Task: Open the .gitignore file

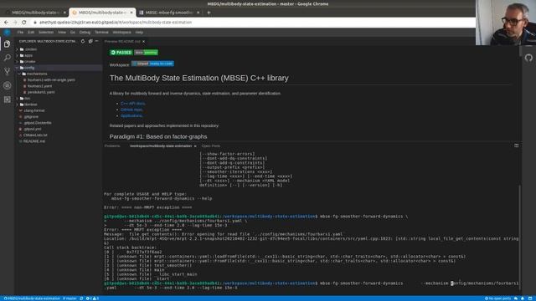Action: point(31,117)
